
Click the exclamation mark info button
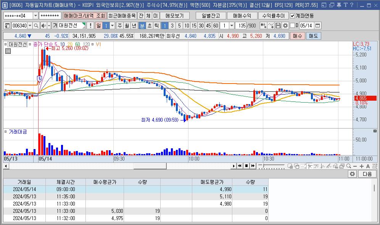point(90,26)
